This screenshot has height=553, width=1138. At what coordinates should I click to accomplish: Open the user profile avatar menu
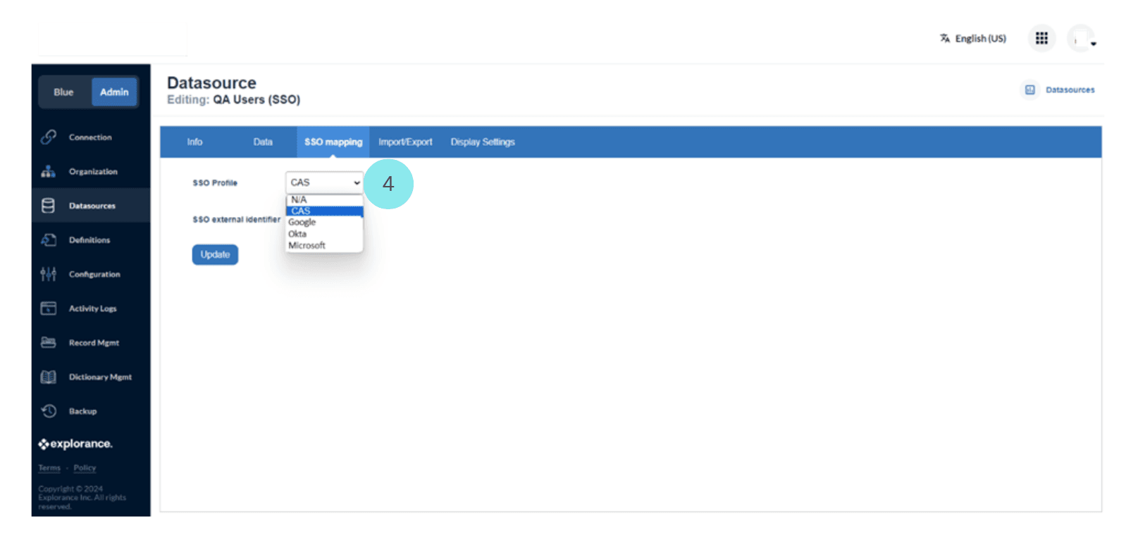[1081, 39]
